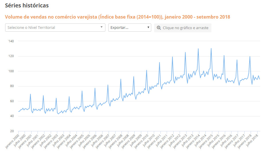This screenshot has height=157, width=271.
Task: Click the arrow on the Exportar selector
Action: point(148,27)
